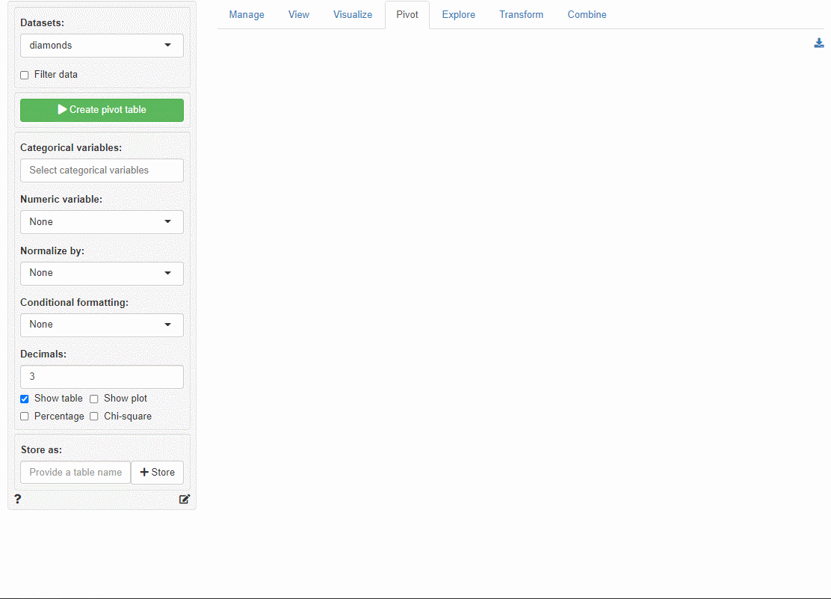Open the Visualize tab
The height and width of the screenshot is (599, 831).
click(353, 15)
